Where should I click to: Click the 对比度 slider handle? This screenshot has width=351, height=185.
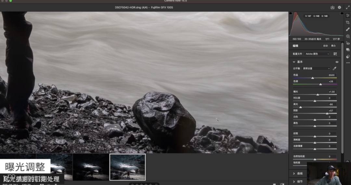tap(315, 101)
